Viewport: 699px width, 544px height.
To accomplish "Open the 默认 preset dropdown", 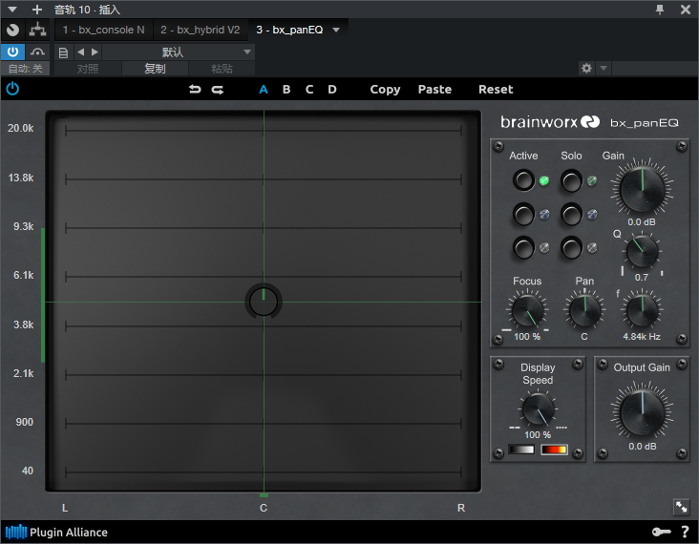I will [179, 52].
